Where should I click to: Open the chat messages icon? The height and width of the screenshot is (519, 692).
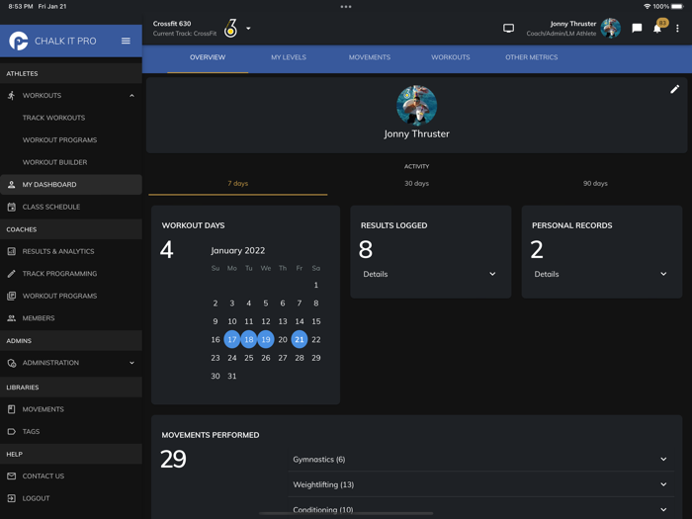637,29
